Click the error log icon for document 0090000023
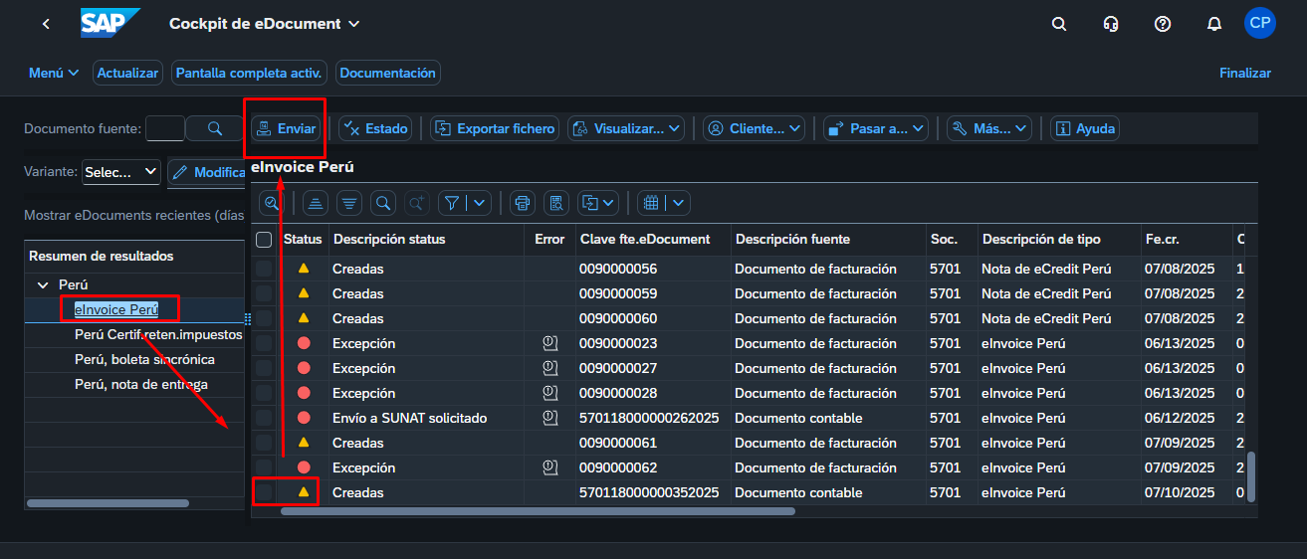Image resolution: width=1307 pixels, height=559 pixels. [549, 343]
